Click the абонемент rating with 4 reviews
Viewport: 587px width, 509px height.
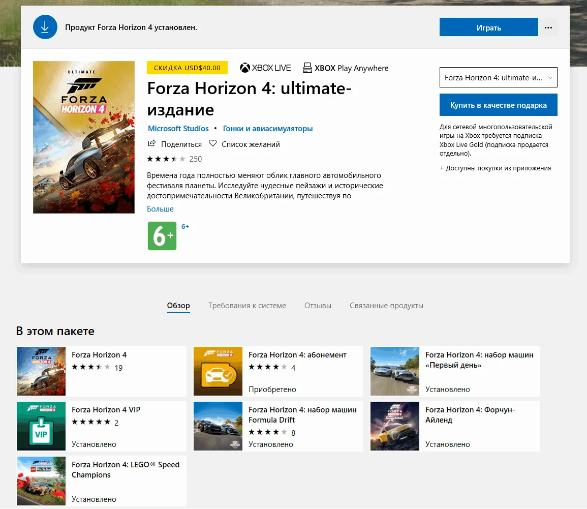pos(272,368)
